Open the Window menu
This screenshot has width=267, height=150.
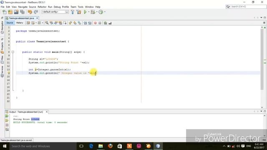point(89,7)
